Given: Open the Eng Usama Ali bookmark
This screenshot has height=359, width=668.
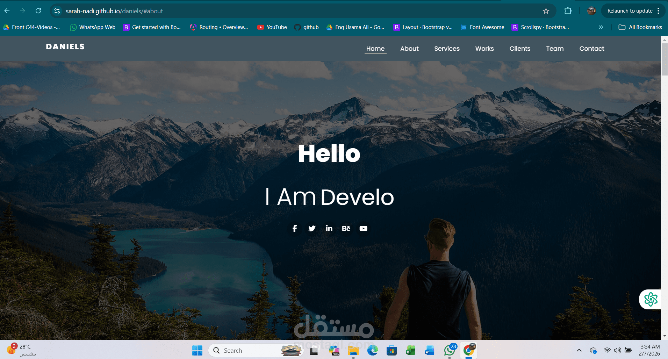Looking at the screenshot, I should pyautogui.click(x=355, y=27).
